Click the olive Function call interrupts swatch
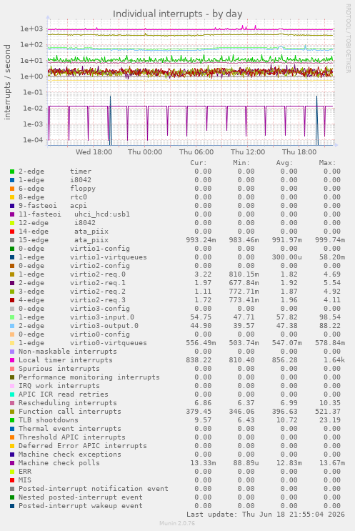The image size is (355, 531). [x=12, y=412]
